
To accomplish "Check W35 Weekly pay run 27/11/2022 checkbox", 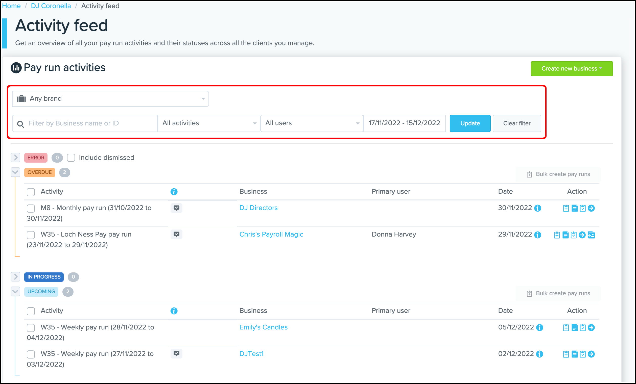I will (31, 354).
